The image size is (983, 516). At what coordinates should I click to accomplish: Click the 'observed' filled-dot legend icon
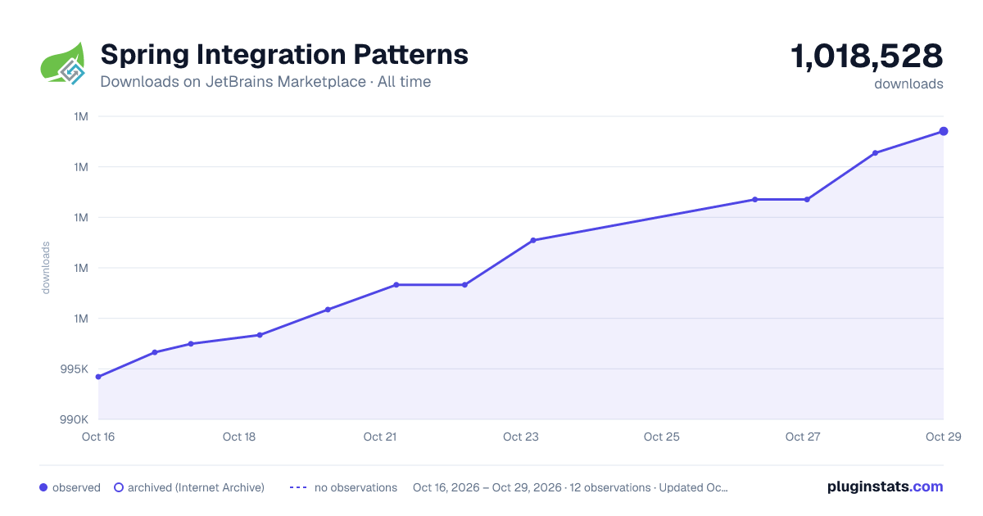pyautogui.click(x=43, y=487)
